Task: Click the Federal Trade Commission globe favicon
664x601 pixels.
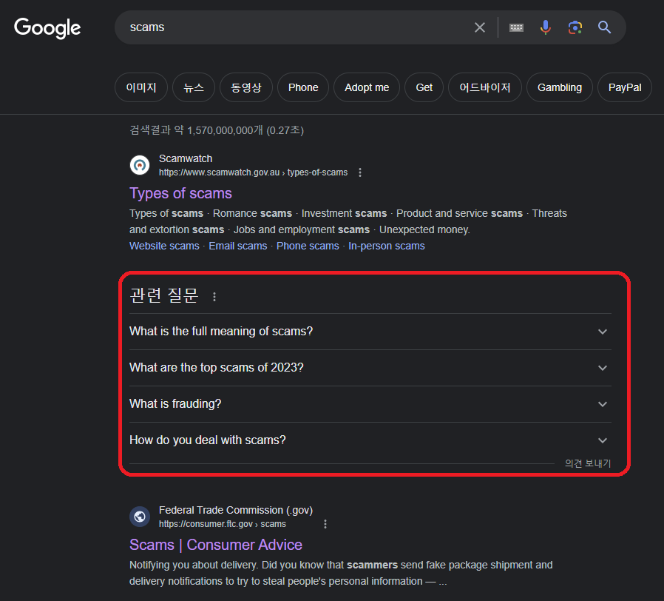Action: 140,517
